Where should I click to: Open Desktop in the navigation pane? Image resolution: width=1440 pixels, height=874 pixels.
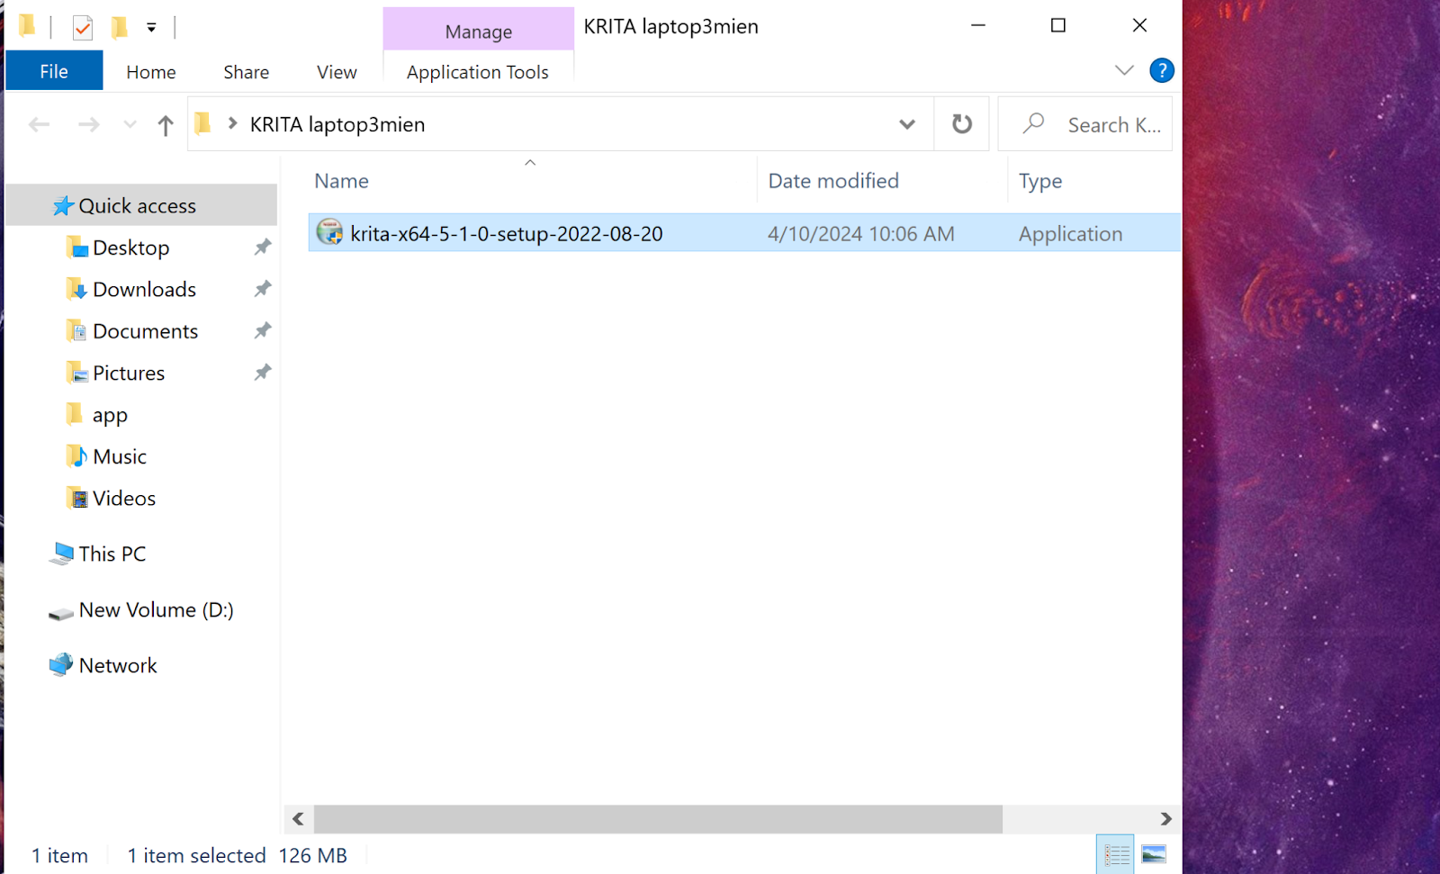pos(131,248)
